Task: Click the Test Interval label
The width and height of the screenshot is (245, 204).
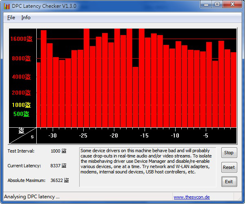Action: [x=21, y=151]
